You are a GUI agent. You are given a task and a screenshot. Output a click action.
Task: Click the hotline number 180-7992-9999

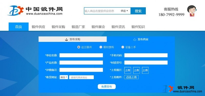click(x=171, y=15)
